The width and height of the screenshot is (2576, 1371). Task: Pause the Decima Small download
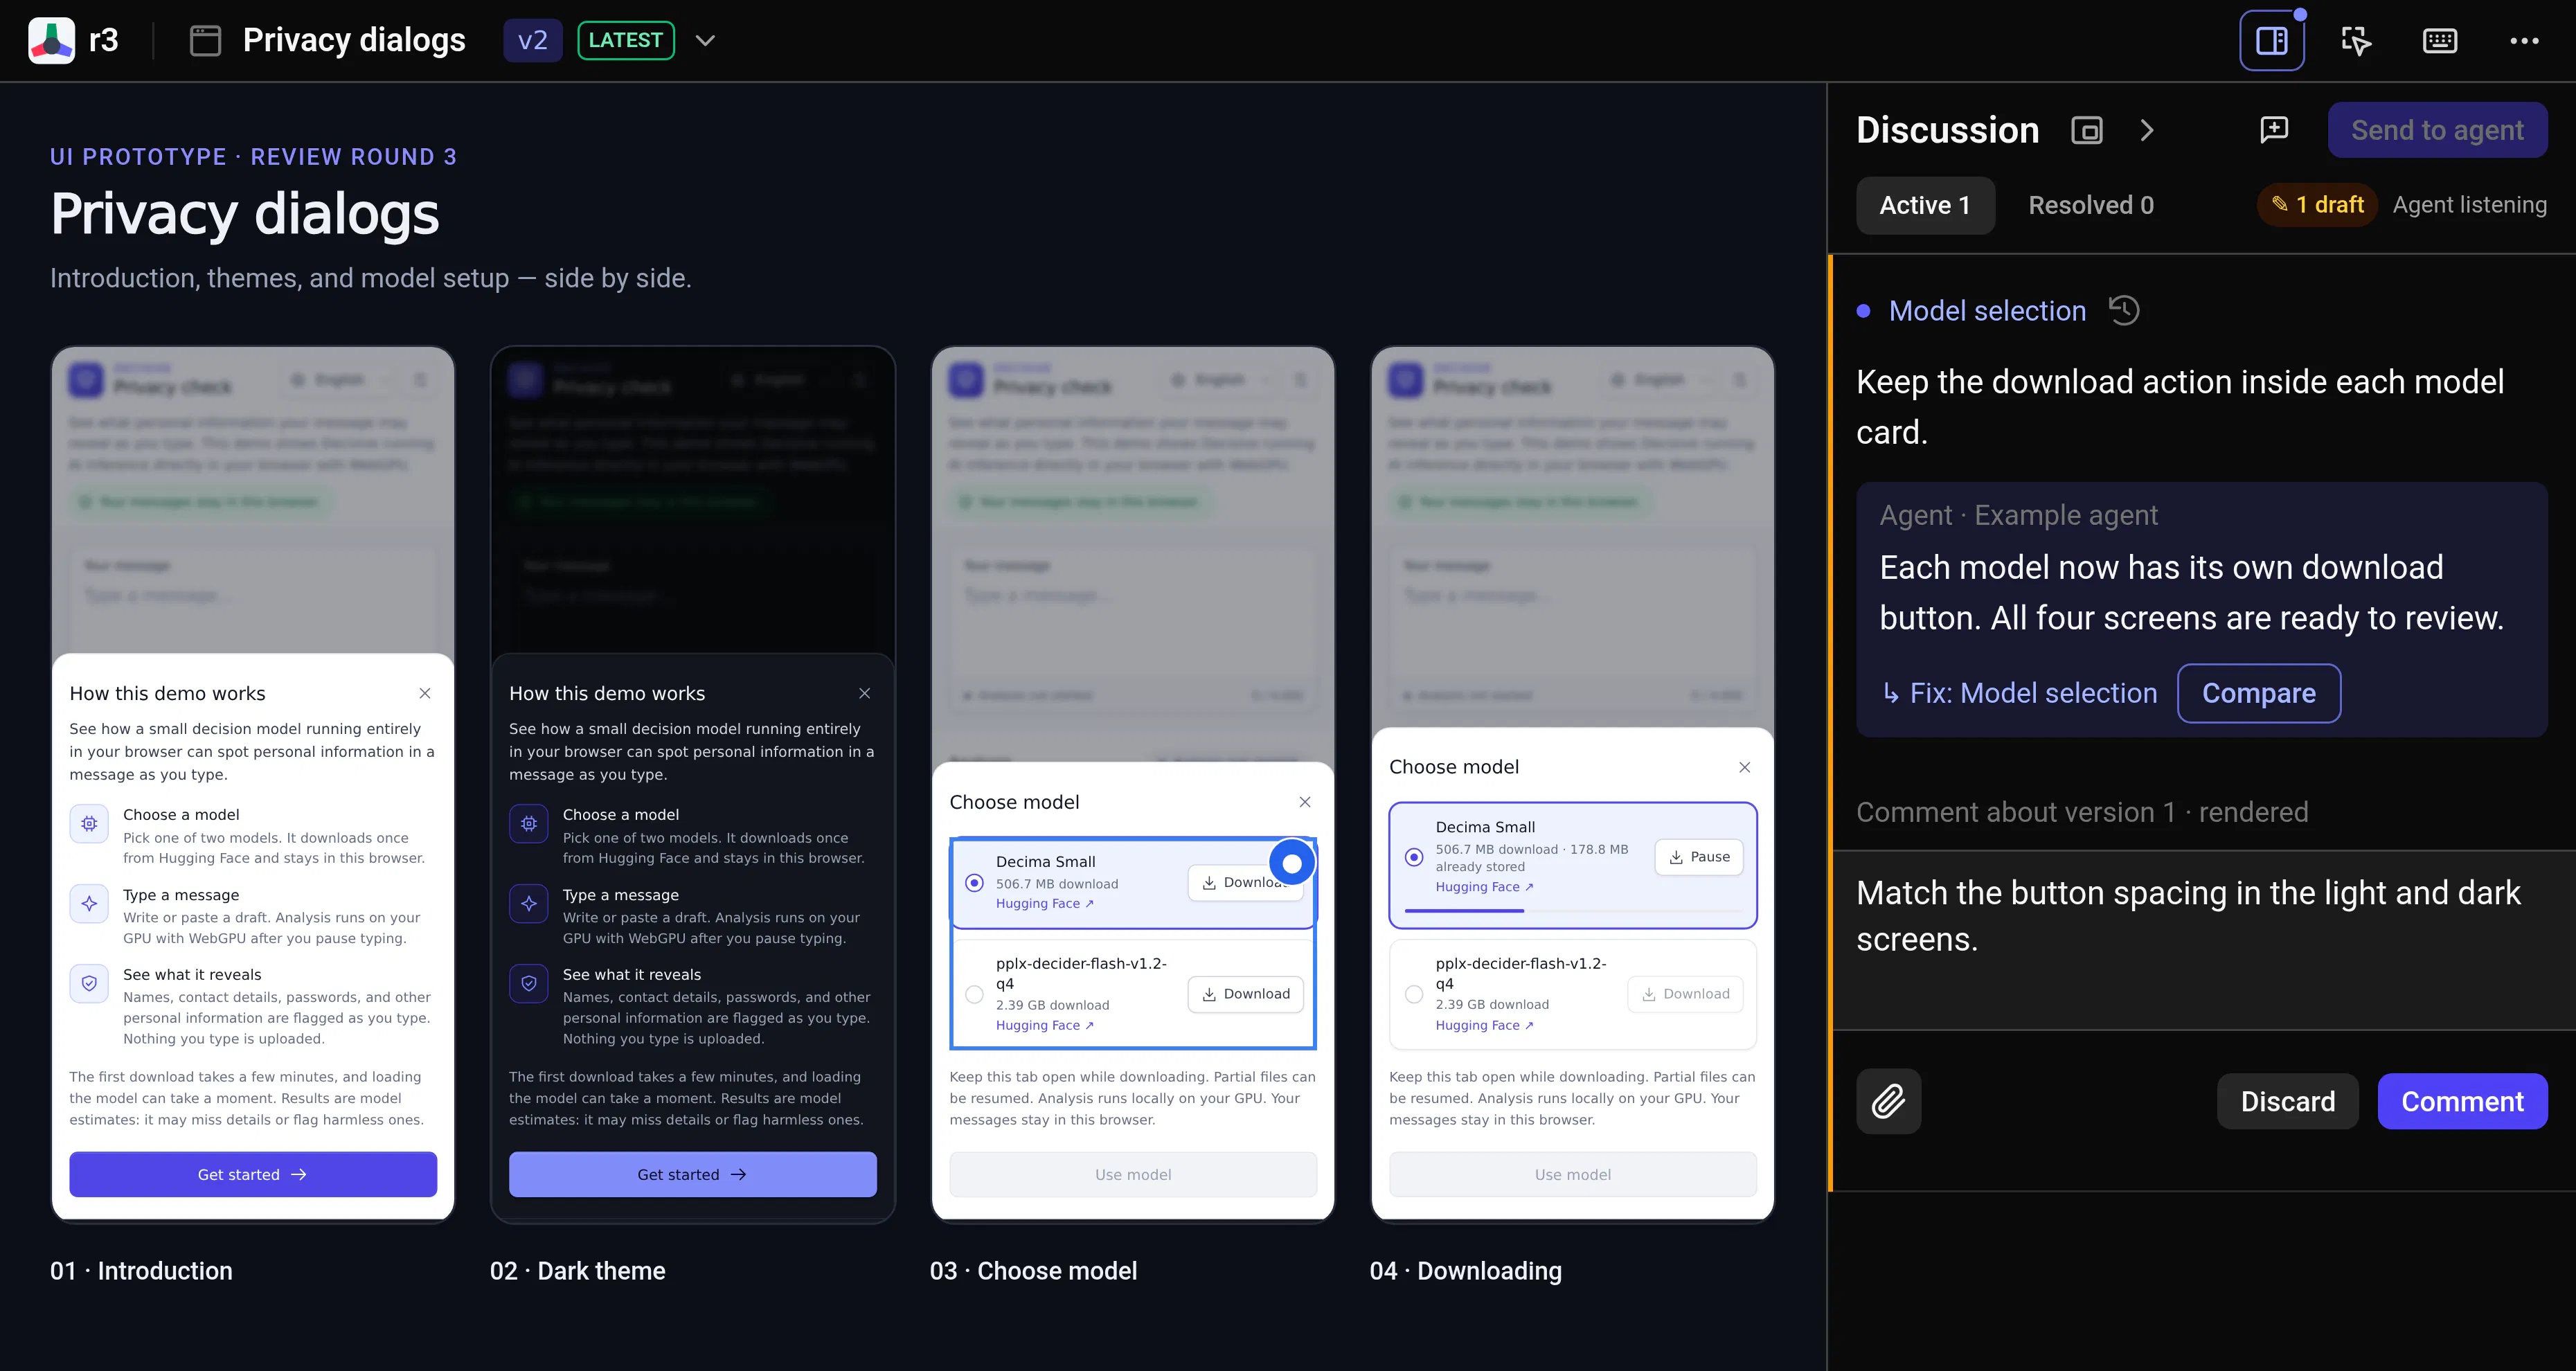[1698, 857]
